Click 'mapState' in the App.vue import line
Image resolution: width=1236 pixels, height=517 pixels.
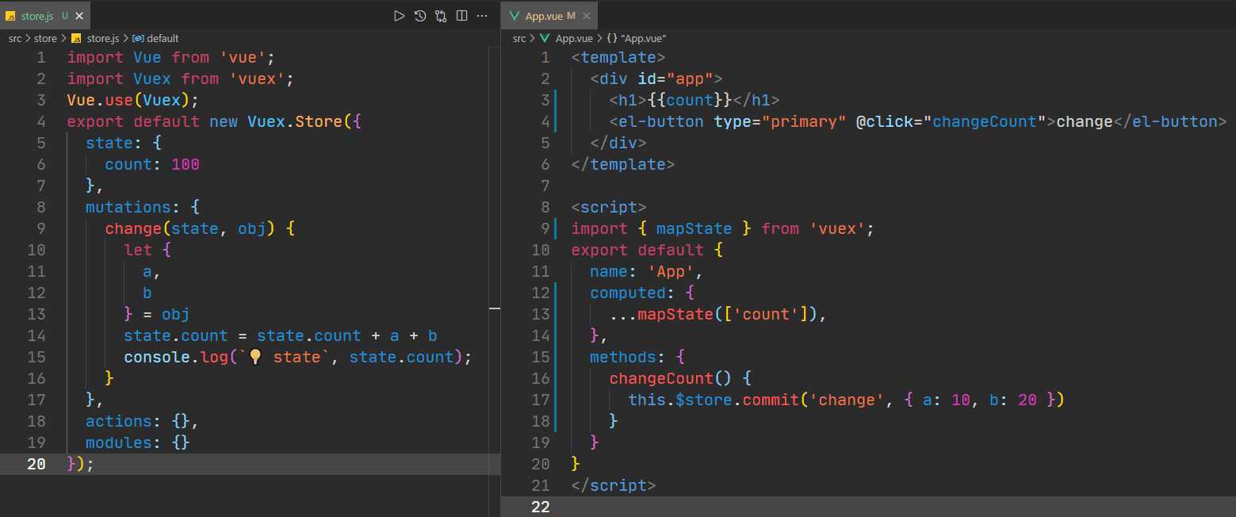(695, 228)
